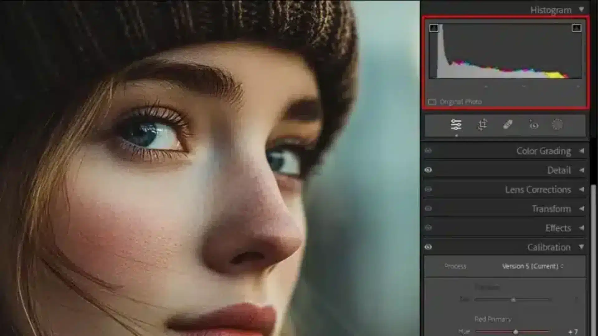This screenshot has height=336, width=598.
Task: Select the Crop Overlay tool
Action: click(x=482, y=125)
